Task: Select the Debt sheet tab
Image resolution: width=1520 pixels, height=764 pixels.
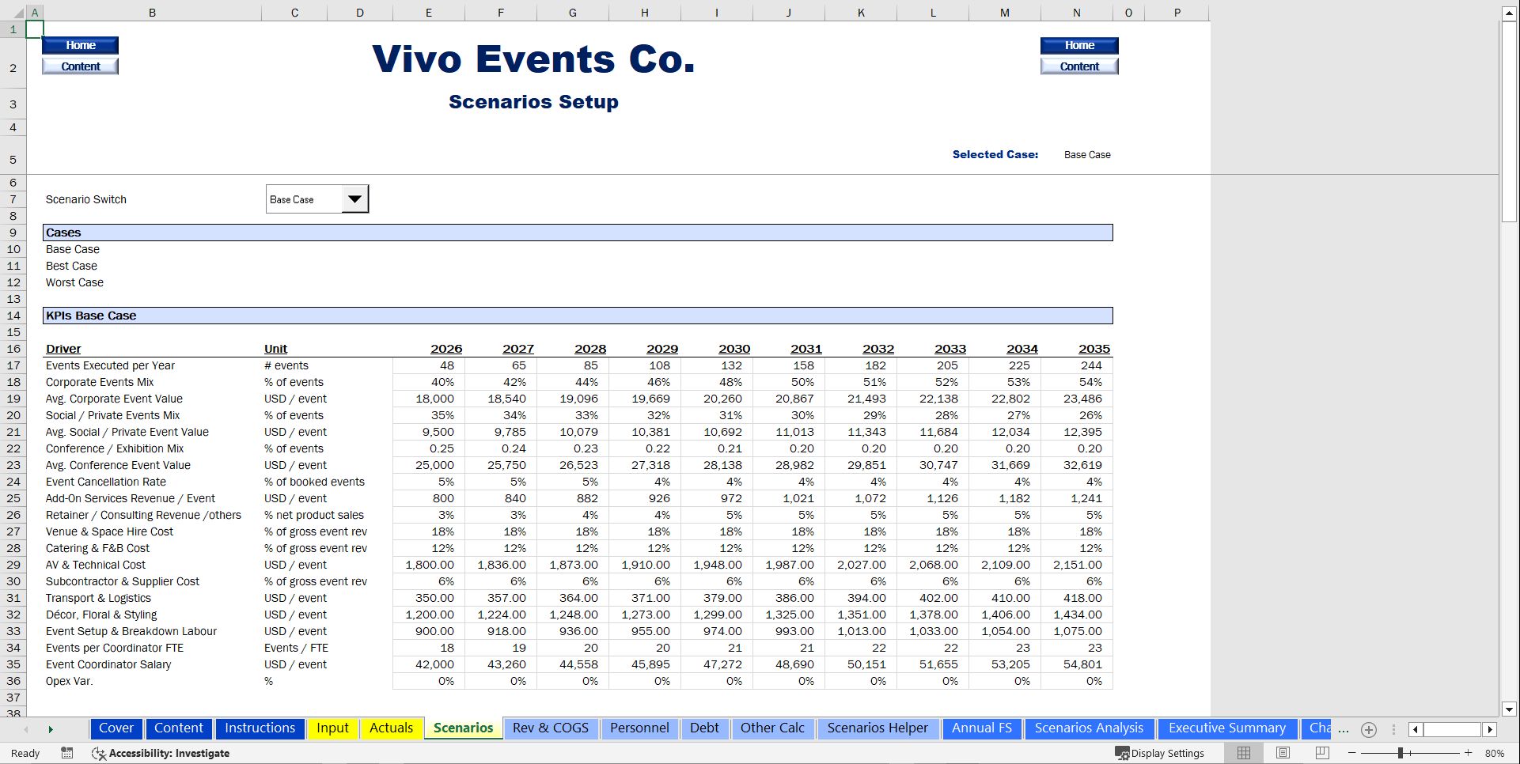Action: 704,728
